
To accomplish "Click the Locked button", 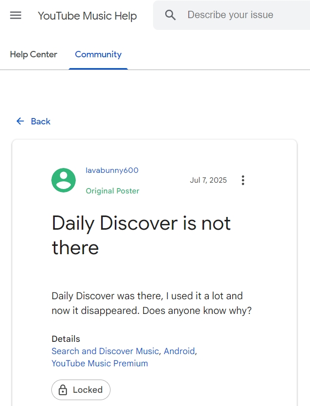I will [81, 390].
